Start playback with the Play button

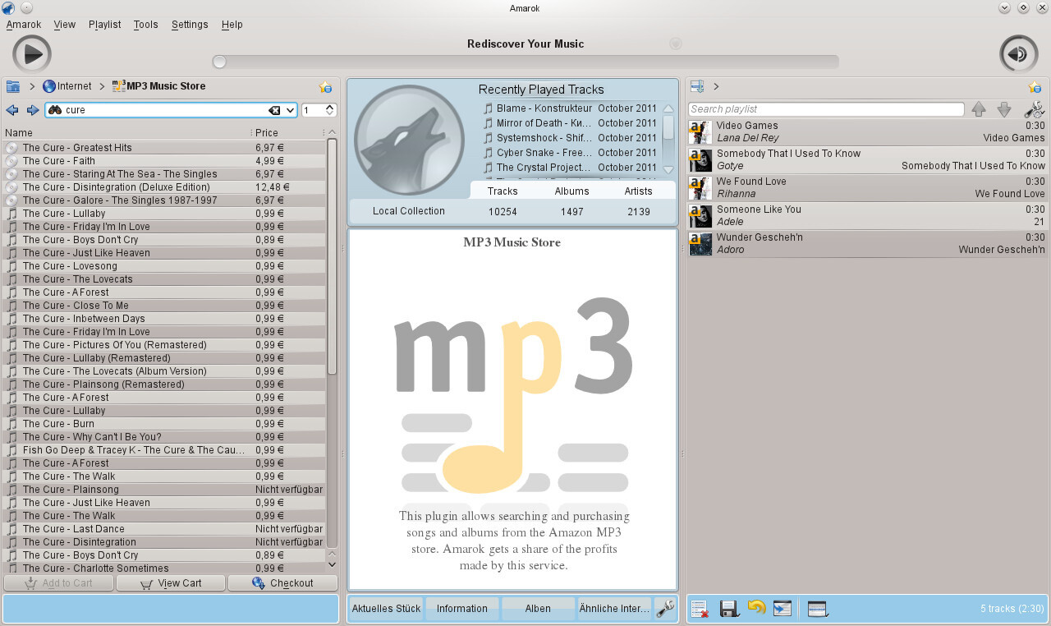coord(32,54)
